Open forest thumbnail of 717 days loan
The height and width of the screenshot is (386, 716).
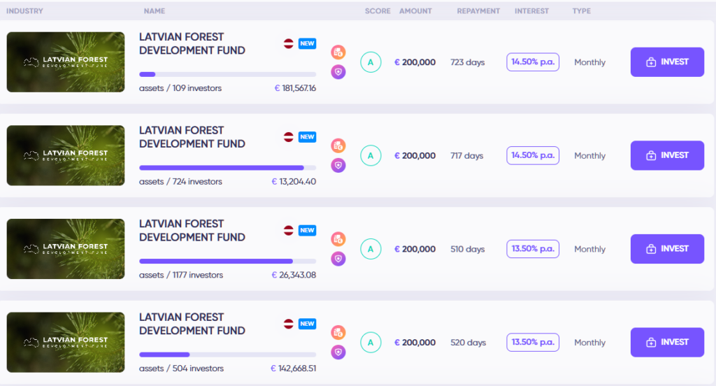(x=66, y=155)
